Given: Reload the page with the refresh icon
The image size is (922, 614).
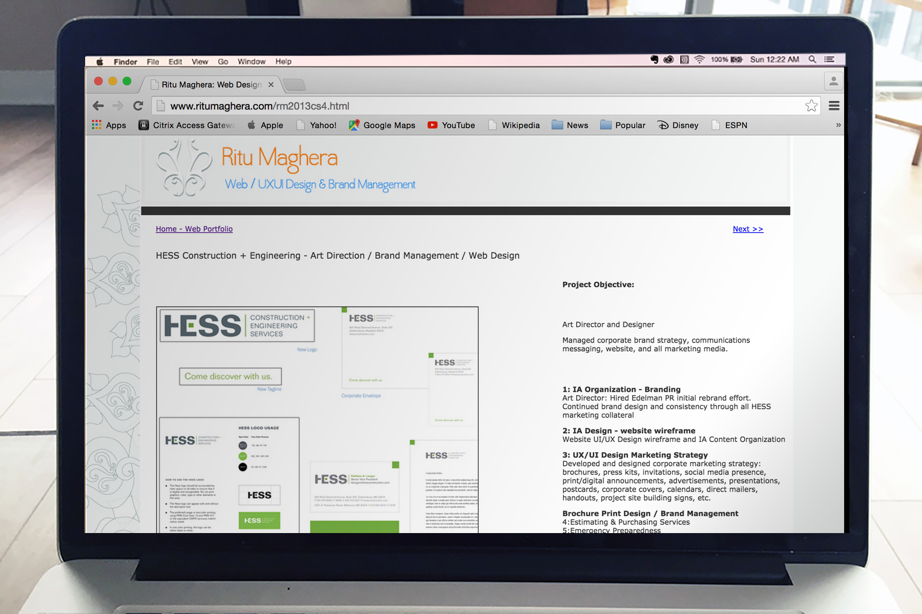Looking at the screenshot, I should coord(138,106).
